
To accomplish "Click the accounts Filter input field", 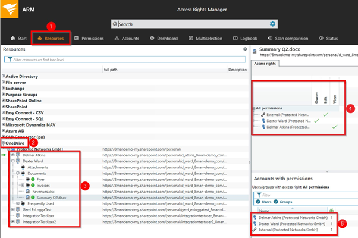I will coord(306,195).
